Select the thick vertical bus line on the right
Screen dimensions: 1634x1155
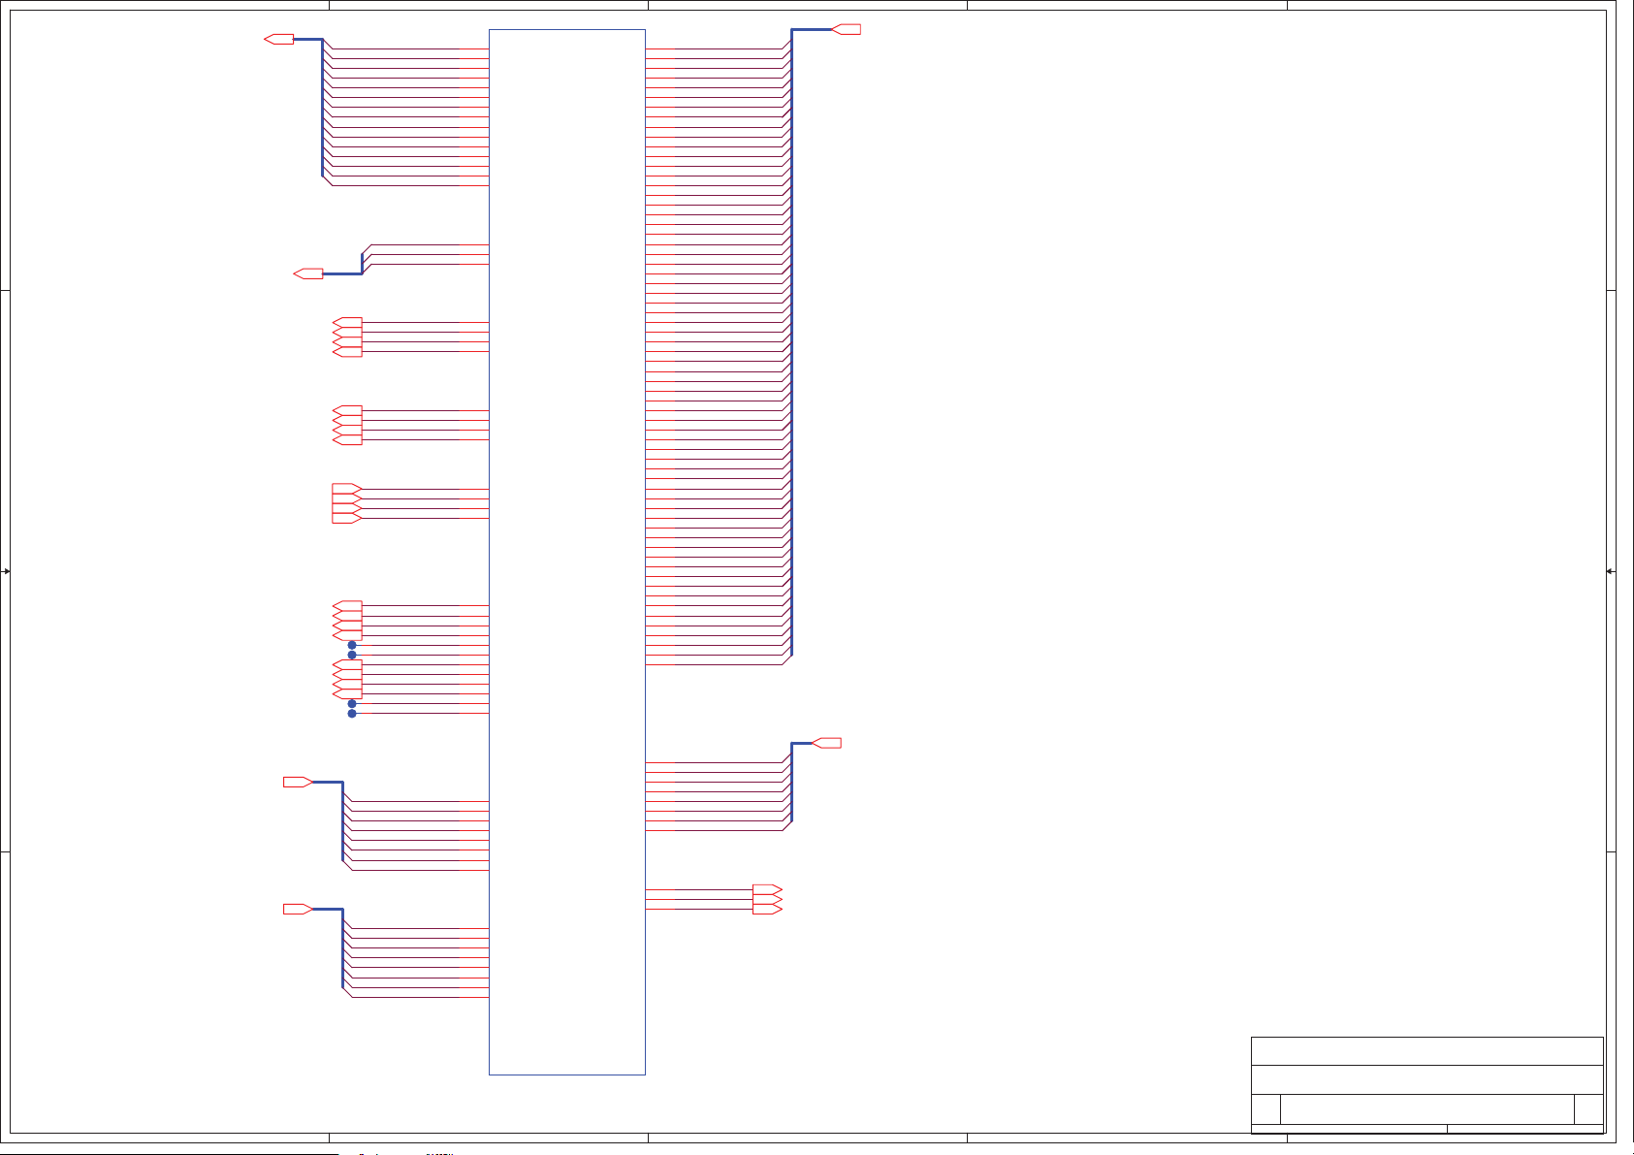click(x=791, y=342)
